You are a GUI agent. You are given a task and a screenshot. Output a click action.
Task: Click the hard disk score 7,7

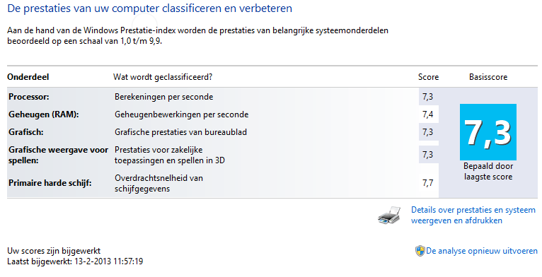[x=427, y=183]
